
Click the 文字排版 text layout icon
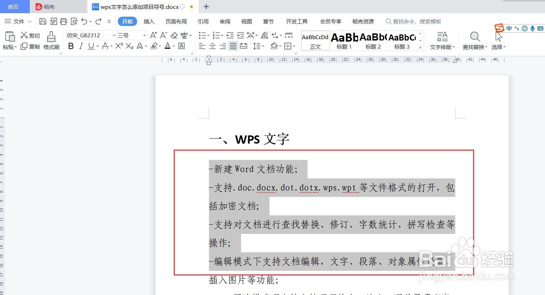pos(442,40)
